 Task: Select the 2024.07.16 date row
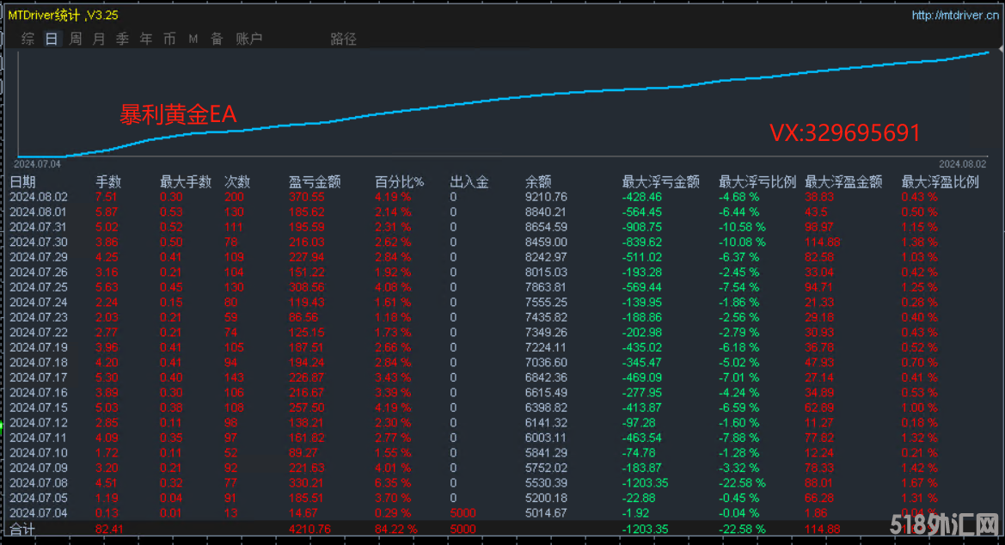[39, 393]
